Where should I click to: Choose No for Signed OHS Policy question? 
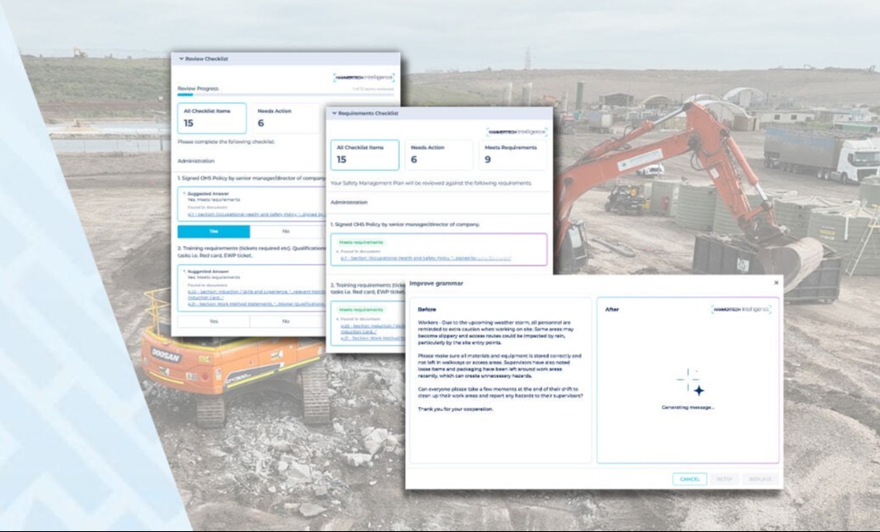tap(287, 232)
